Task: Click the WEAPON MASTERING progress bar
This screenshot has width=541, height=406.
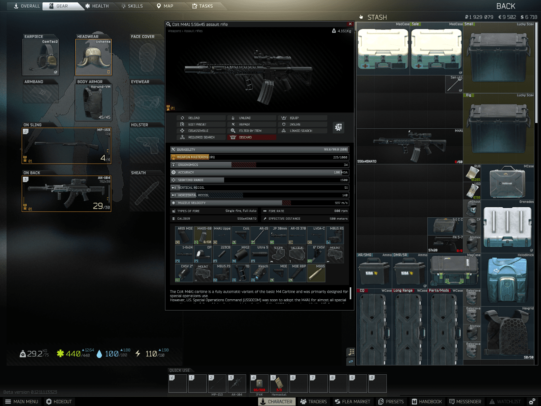Action: tap(260, 157)
